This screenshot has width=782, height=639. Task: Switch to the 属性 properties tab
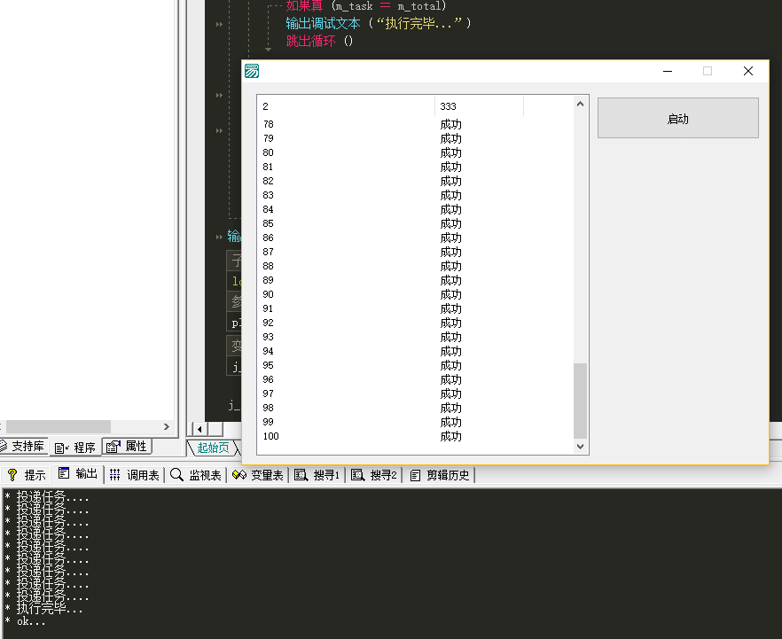(x=128, y=447)
